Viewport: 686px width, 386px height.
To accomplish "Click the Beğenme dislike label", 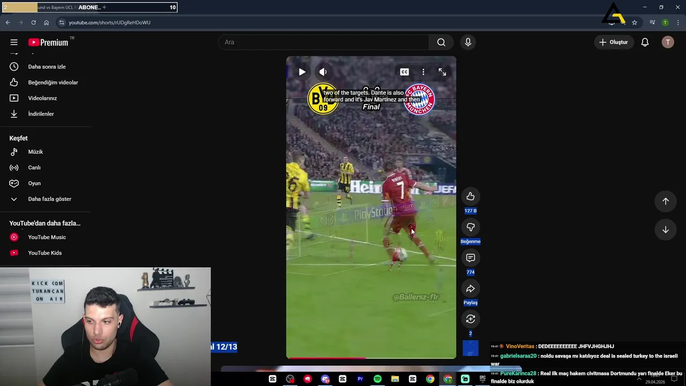I will [471, 241].
